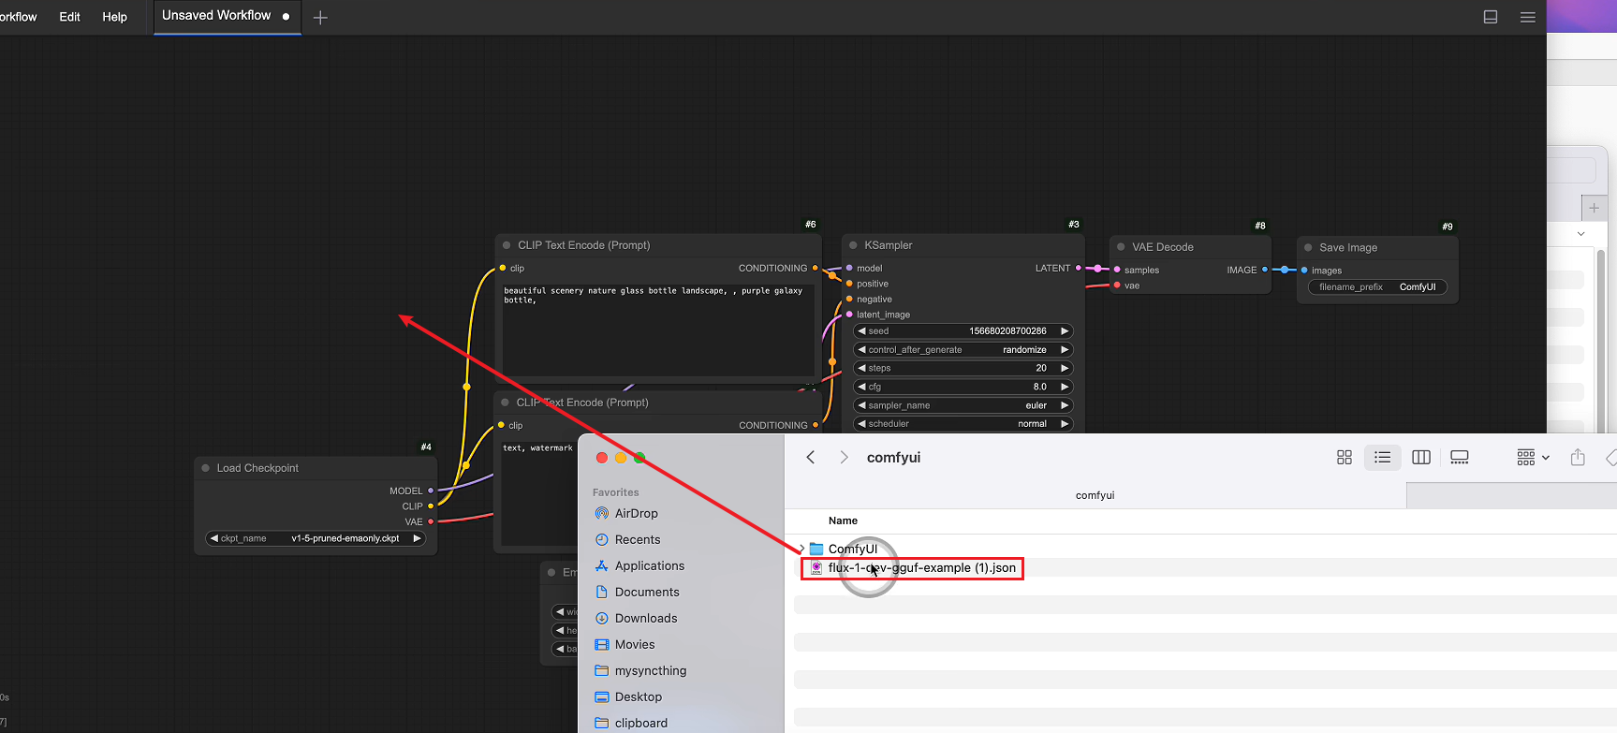Screen dimensions: 1617x733
Task: Open the Edit menu
Action: click(x=69, y=17)
